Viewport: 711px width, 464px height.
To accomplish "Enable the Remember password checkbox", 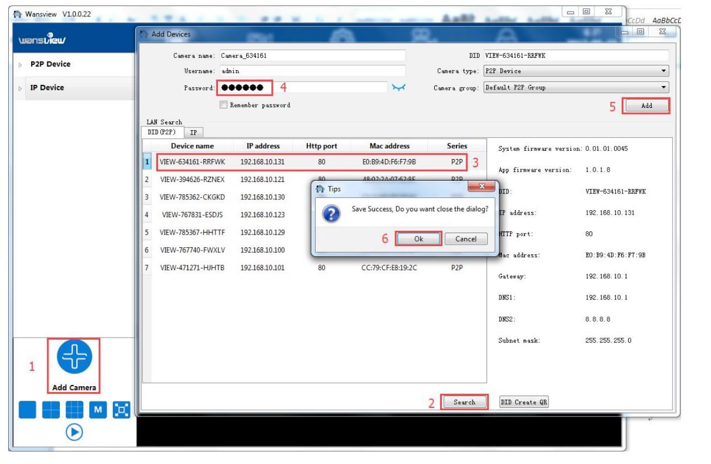I will (x=223, y=105).
